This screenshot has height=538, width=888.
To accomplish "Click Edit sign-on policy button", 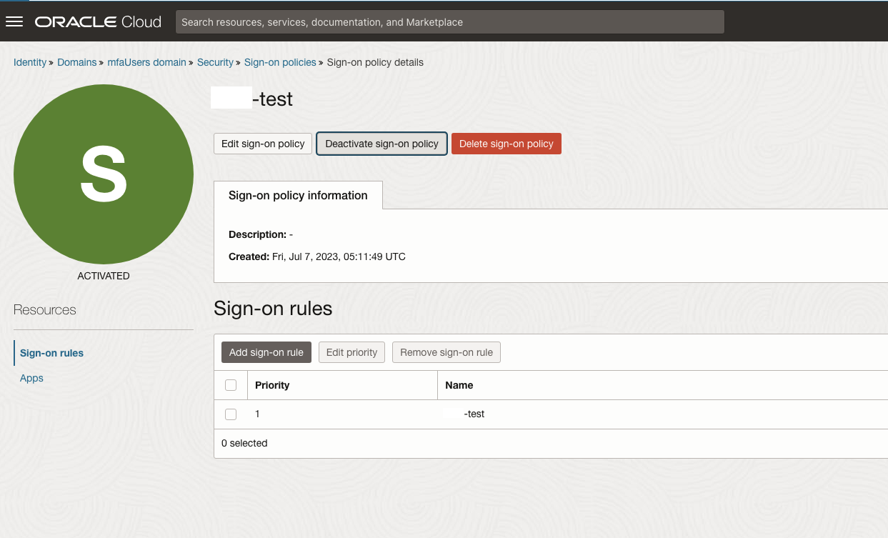I will [x=263, y=144].
